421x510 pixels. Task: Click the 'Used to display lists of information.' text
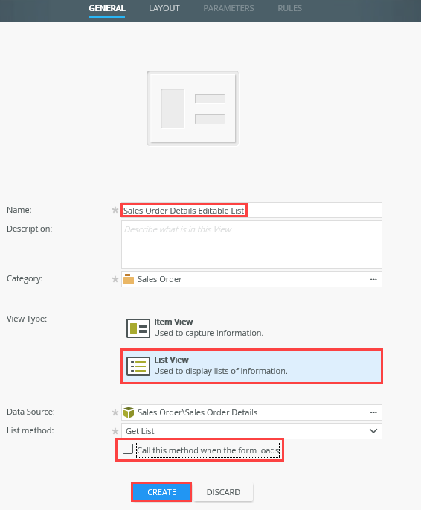point(221,371)
